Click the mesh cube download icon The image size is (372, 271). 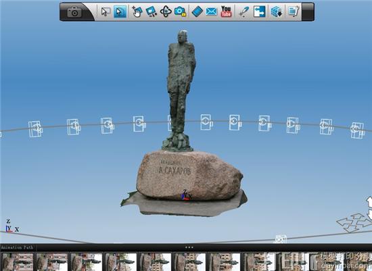coord(277,11)
